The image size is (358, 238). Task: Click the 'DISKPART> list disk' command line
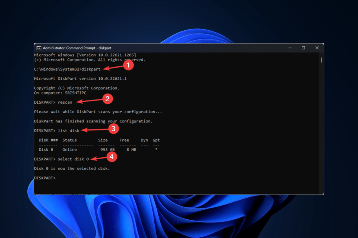[57, 131]
